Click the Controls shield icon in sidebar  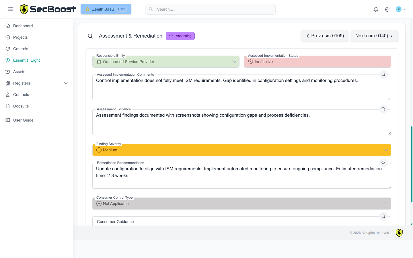coord(7,49)
